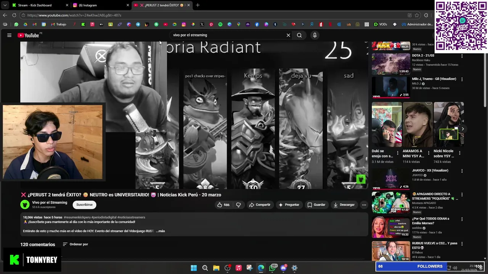Open the Administrador de... bookmark

pyautogui.click(x=417, y=24)
